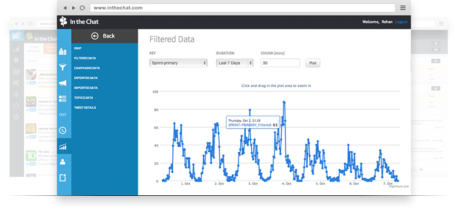Go Back using the sidebar header button
Screen dimensions: 461x210
(x=103, y=36)
